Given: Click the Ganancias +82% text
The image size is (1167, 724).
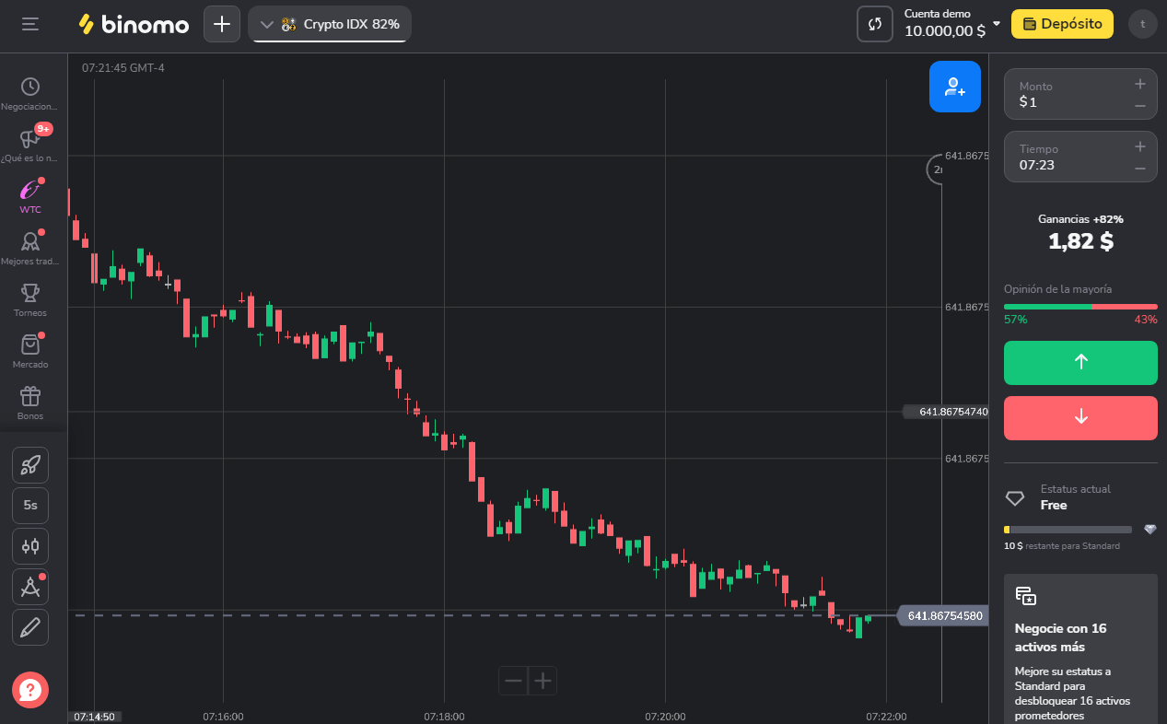Looking at the screenshot, I should [x=1080, y=219].
